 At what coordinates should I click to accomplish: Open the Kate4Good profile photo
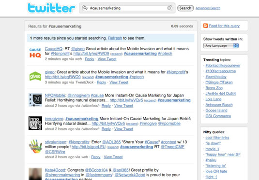click(35, 174)
